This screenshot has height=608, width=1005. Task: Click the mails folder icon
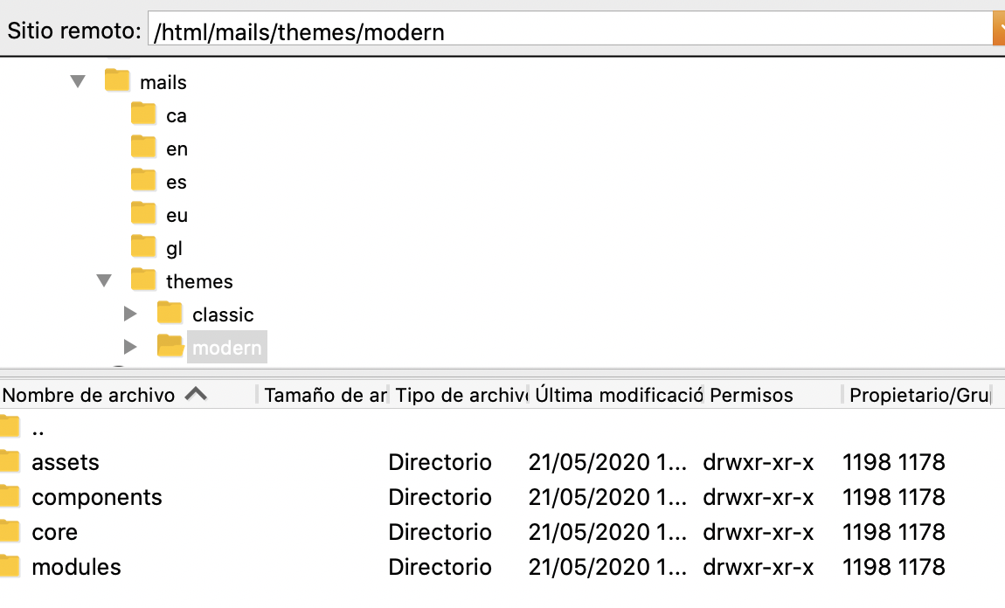point(117,81)
